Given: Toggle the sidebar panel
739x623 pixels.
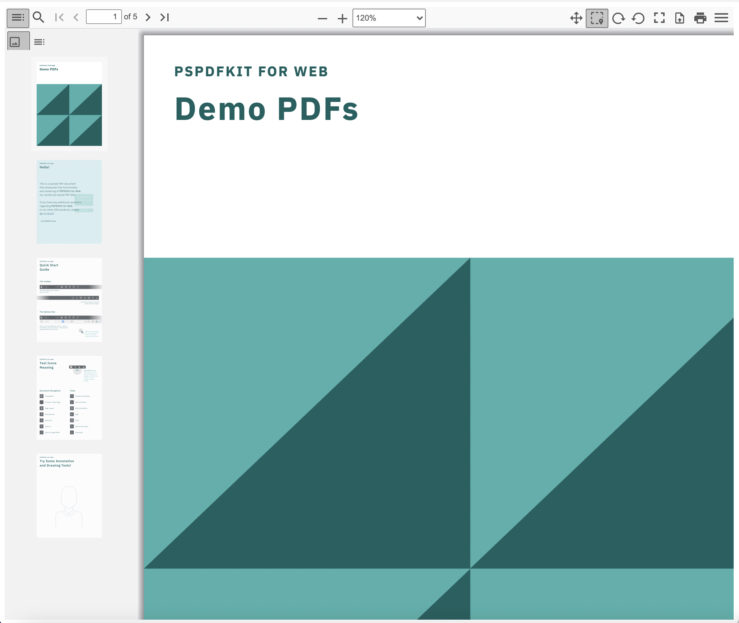Looking at the screenshot, I should pyautogui.click(x=17, y=17).
